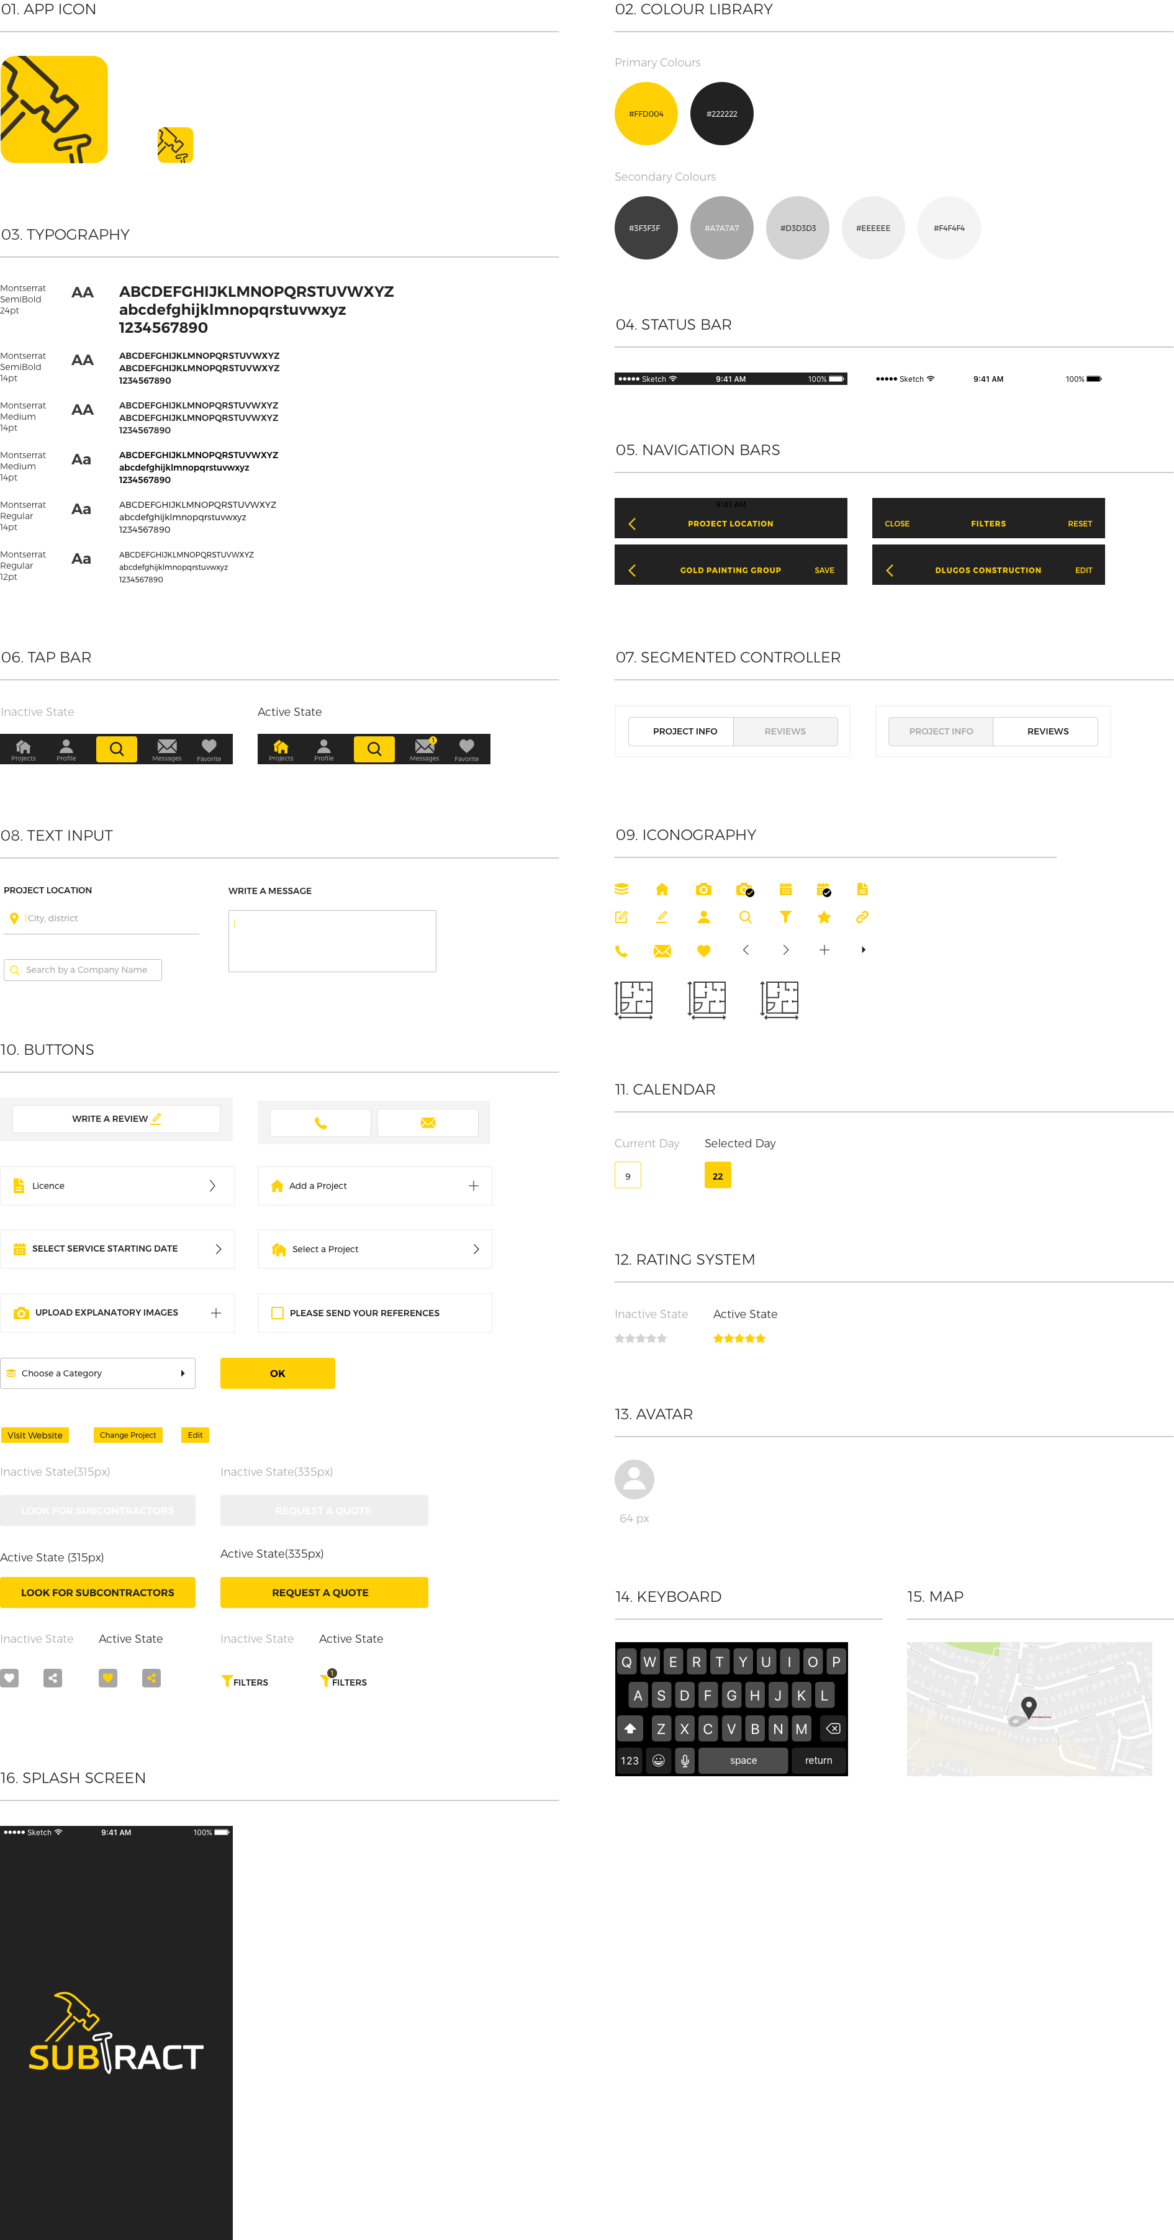Click the funnel filter icon in Iconography

click(785, 916)
